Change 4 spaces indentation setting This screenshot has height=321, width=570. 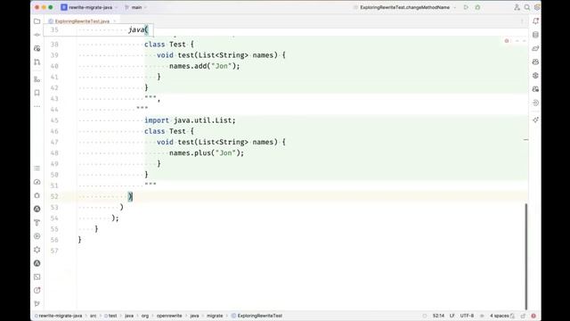499,316
